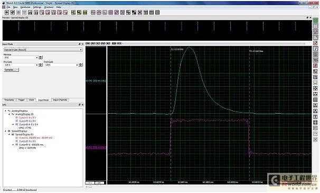Collapse the Analog Displays tree node

point(5,111)
